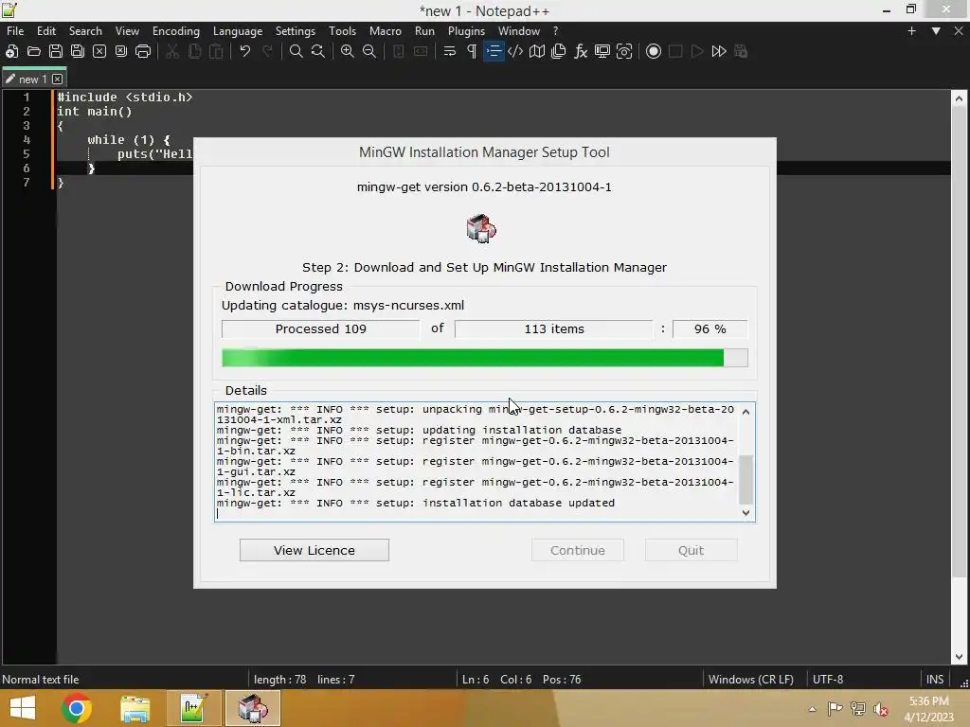The height and width of the screenshot is (727, 970).
Task: Zoom in on editor text
Action: coord(347,51)
